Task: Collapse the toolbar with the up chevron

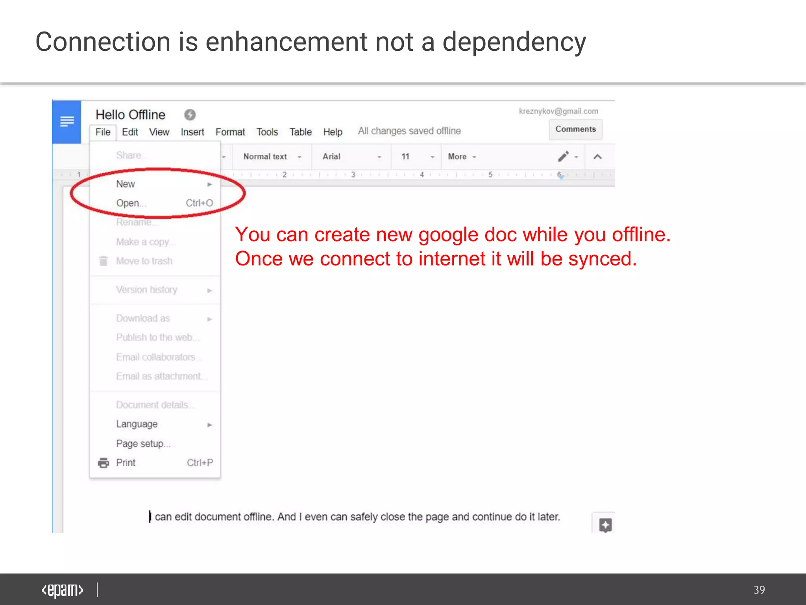Action: [597, 157]
